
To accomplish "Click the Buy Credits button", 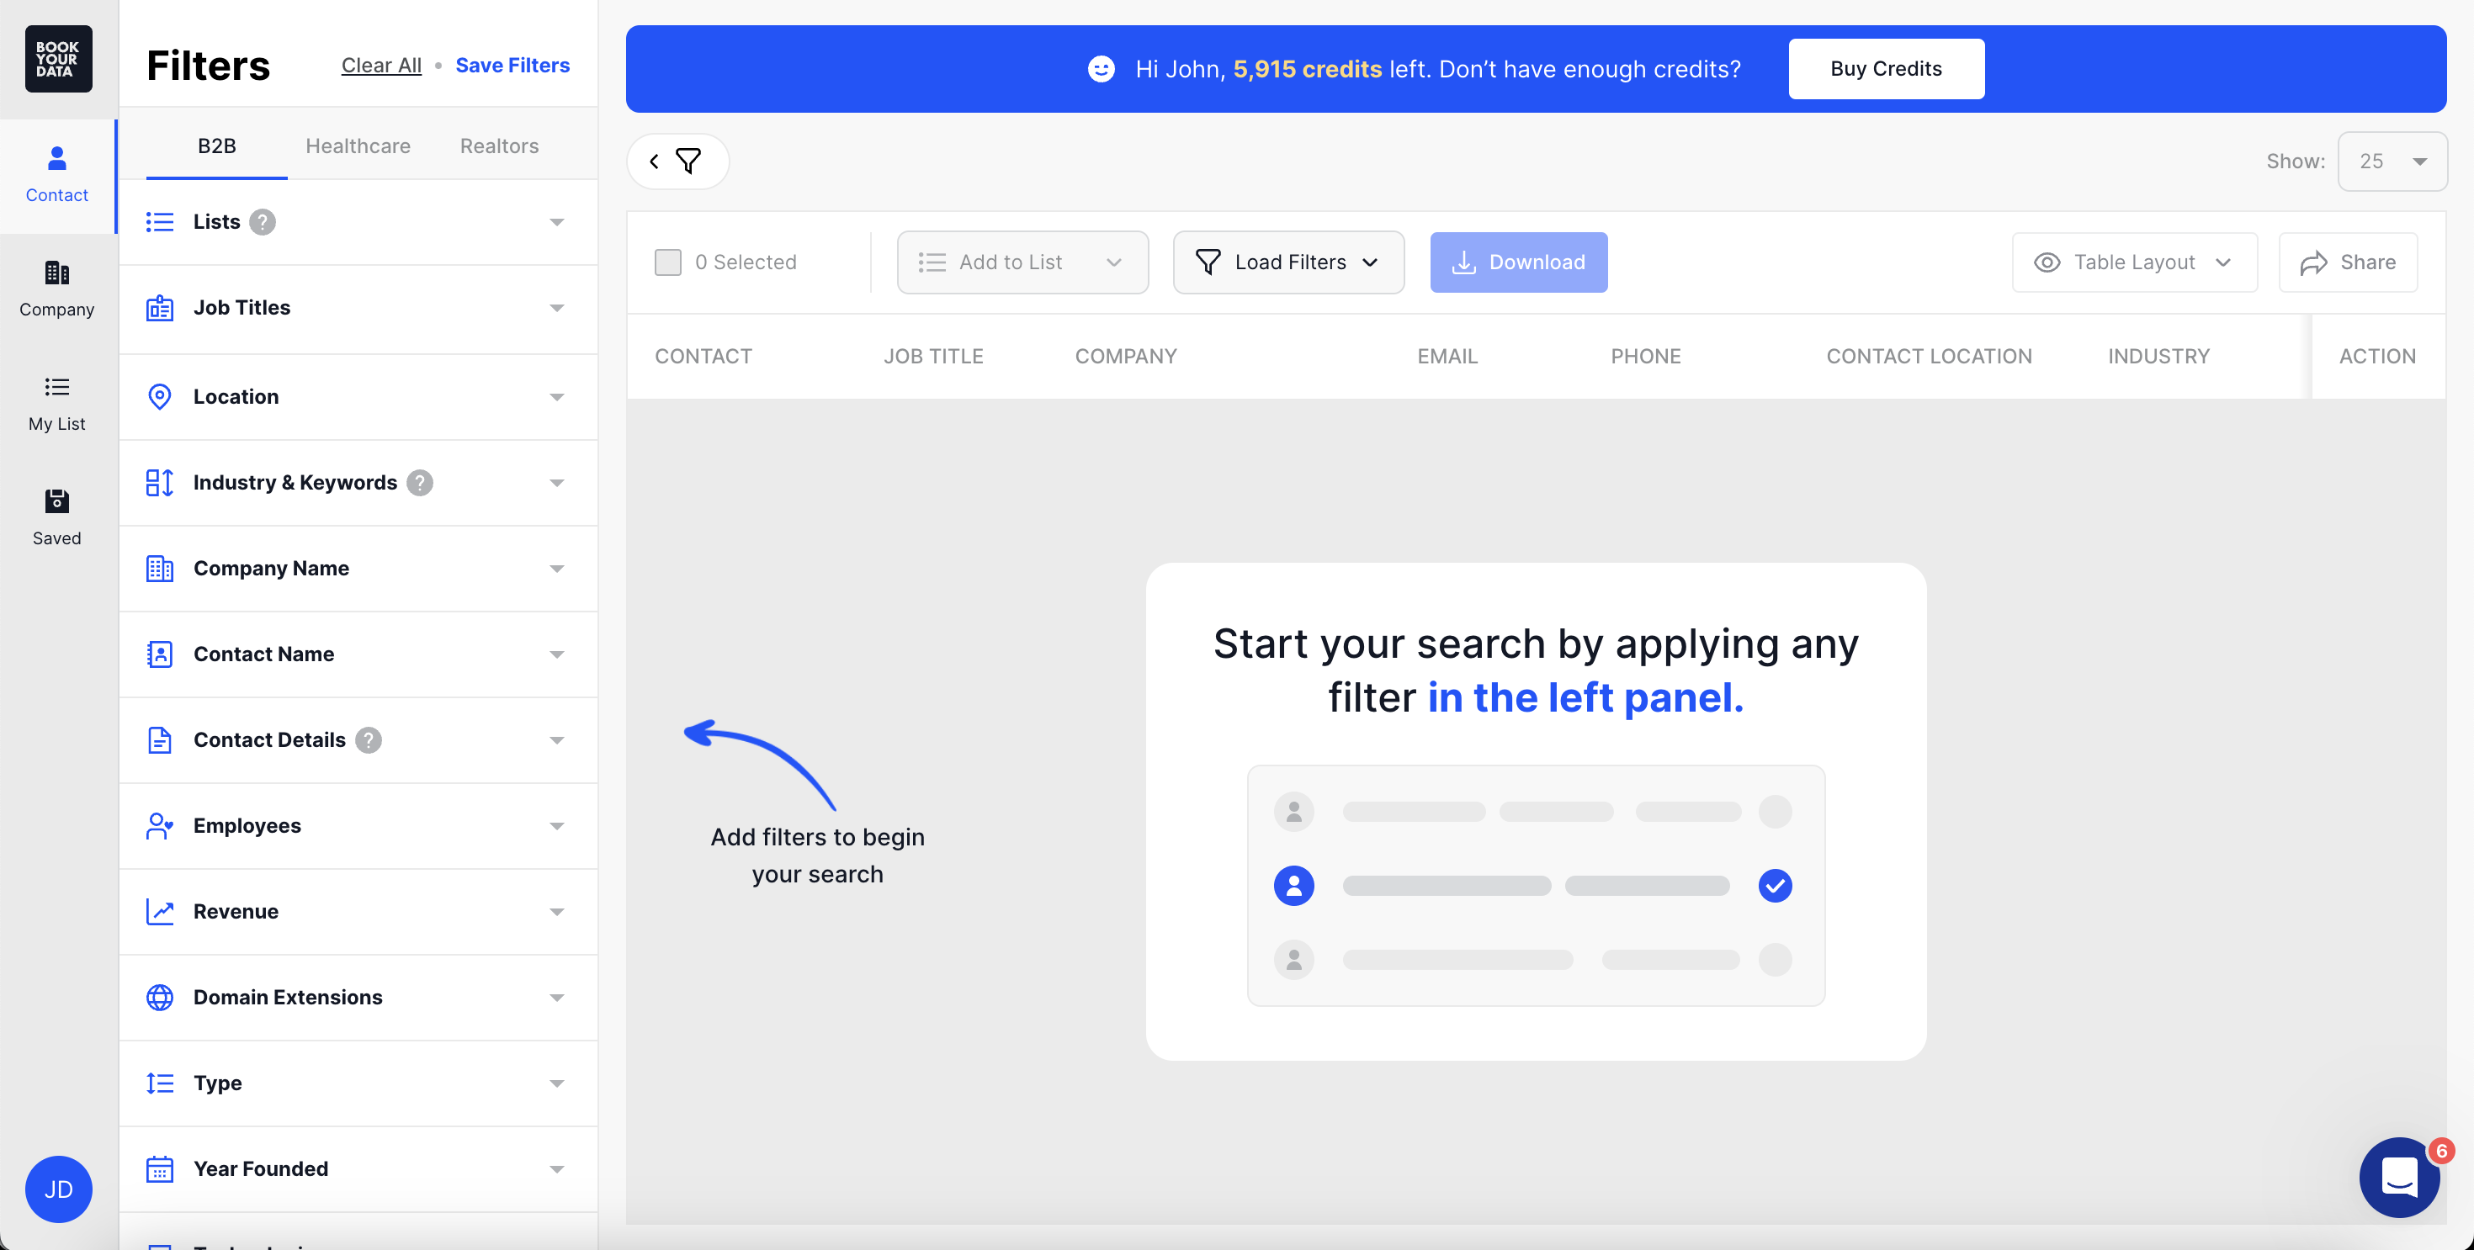I will [x=1884, y=68].
